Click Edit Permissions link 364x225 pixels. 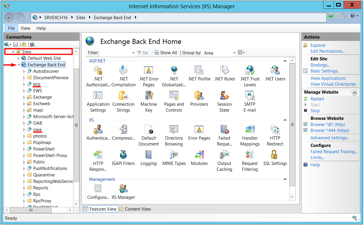tap(328, 51)
